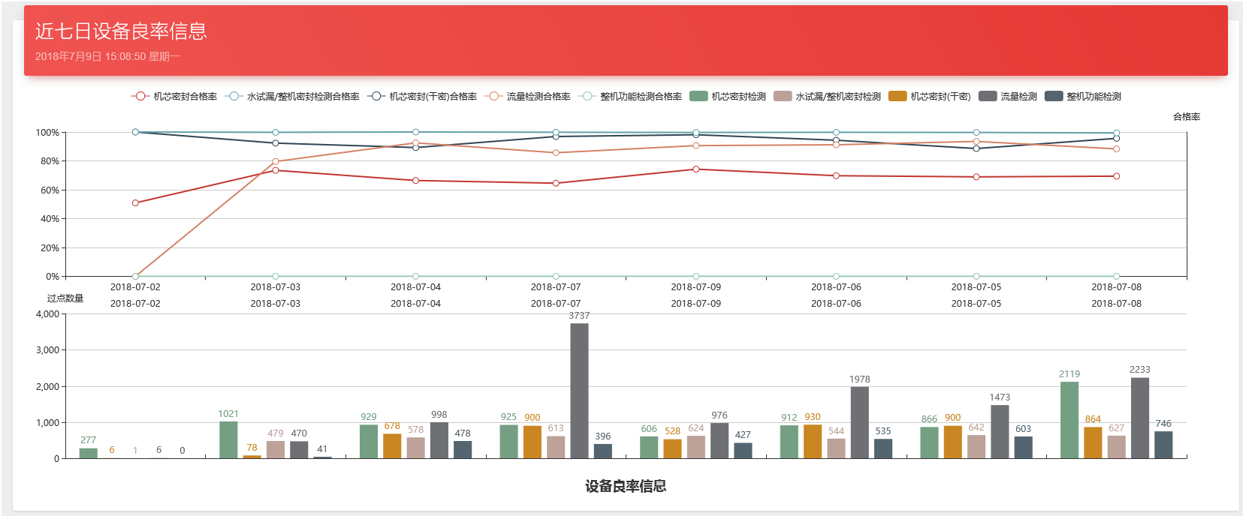Click the dark slate 整机功能检测 legend swatch

[1054, 96]
